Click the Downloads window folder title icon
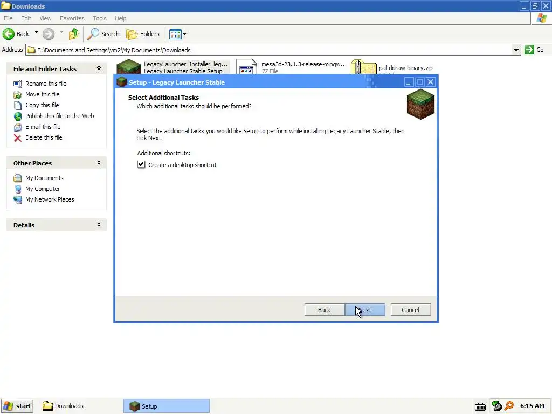The height and width of the screenshot is (414, 552). coord(6,5)
